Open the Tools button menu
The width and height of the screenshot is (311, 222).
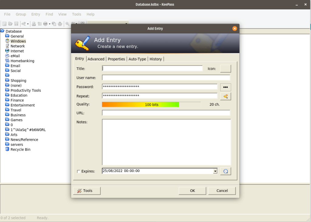pos(87,191)
